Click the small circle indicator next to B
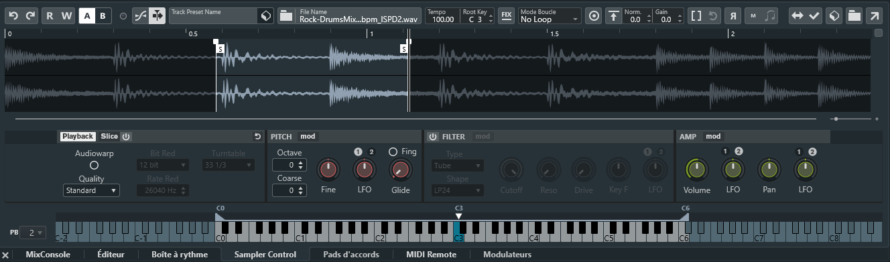Viewport: 890px width, 262px height. click(123, 15)
